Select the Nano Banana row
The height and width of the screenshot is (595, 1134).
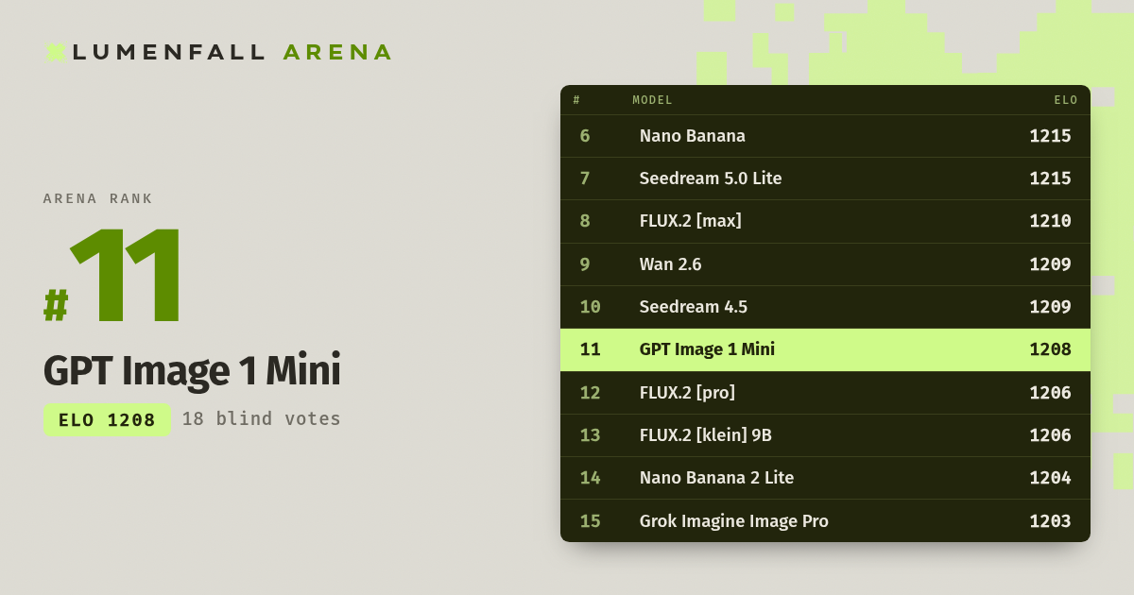point(825,136)
